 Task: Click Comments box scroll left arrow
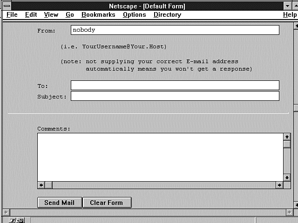[41, 185]
